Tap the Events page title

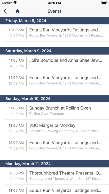pos(54,11)
